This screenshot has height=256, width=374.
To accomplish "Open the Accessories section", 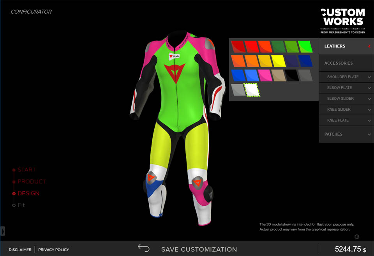I will tap(346, 63).
